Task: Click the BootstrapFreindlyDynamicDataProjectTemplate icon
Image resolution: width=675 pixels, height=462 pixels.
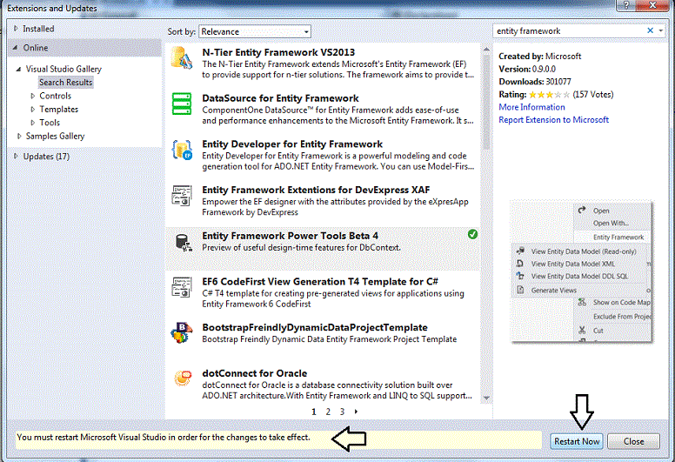Action: click(181, 333)
